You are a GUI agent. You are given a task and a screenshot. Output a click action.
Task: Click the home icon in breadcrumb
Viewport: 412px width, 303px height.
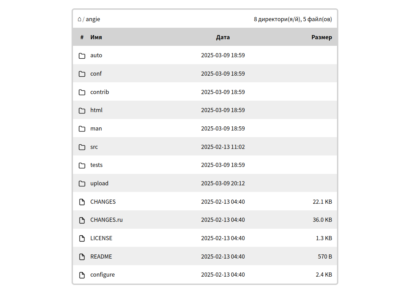pyautogui.click(x=80, y=19)
